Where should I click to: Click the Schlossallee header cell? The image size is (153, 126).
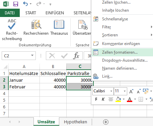point(53,73)
